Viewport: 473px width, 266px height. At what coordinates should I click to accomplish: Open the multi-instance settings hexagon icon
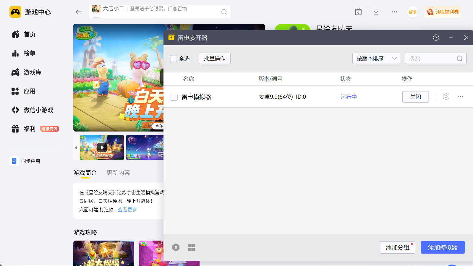[x=176, y=247]
